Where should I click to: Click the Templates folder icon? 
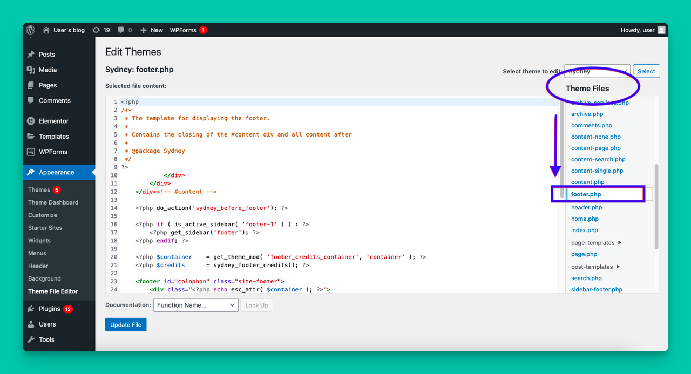tap(31, 137)
